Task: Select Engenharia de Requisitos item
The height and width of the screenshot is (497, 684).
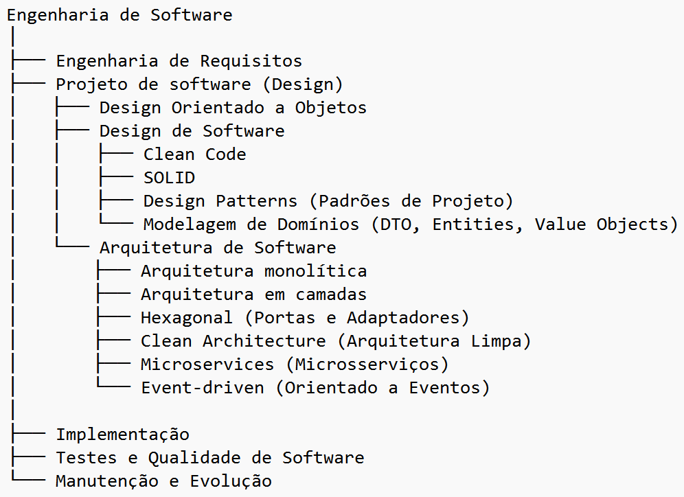Action: [179, 61]
